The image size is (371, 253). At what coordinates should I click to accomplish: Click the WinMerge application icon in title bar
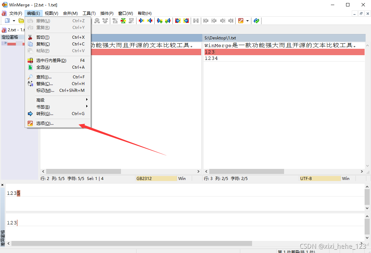(4, 5)
